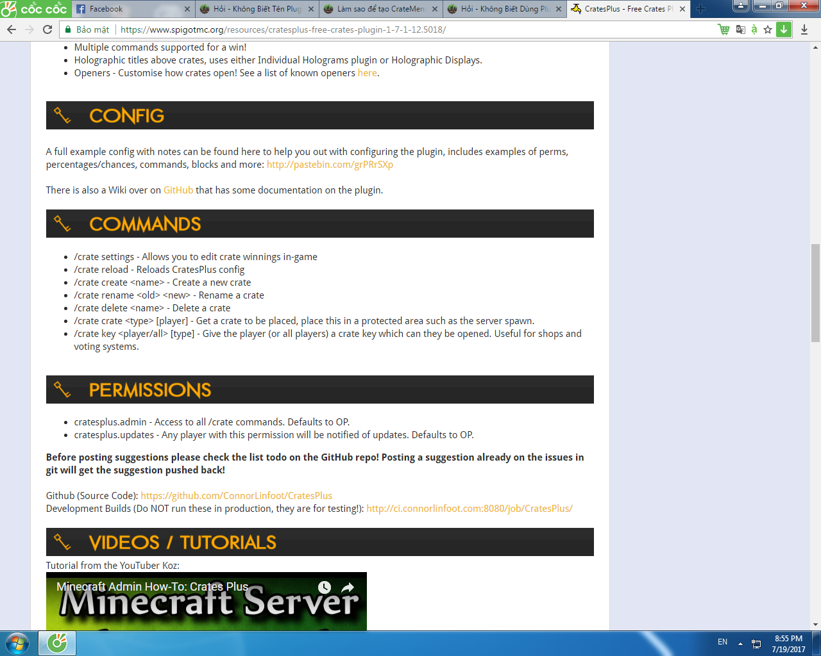The image size is (821, 656).
Task: Click the Cốc Cốc logo menu button
Action: pos(34,9)
